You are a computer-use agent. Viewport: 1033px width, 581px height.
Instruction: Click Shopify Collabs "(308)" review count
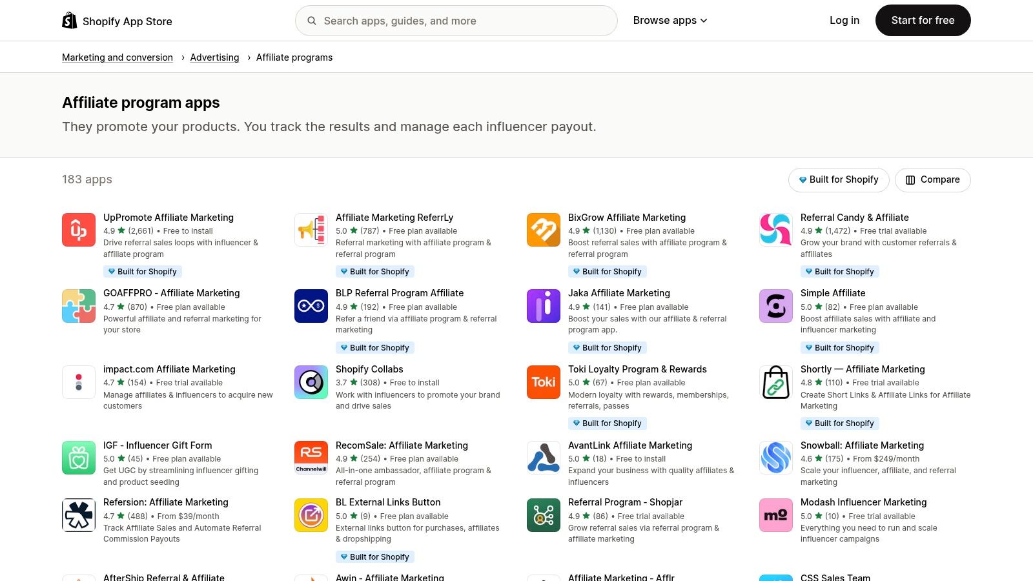(x=370, y=383)
